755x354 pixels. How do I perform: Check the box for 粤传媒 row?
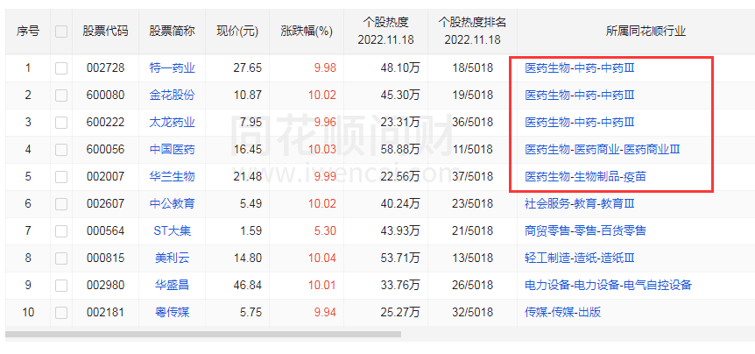pyautogui.click(x=61, y=313)
